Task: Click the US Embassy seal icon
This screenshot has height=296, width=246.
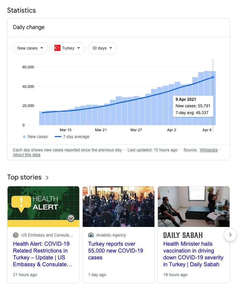Action: coord(16,235)
